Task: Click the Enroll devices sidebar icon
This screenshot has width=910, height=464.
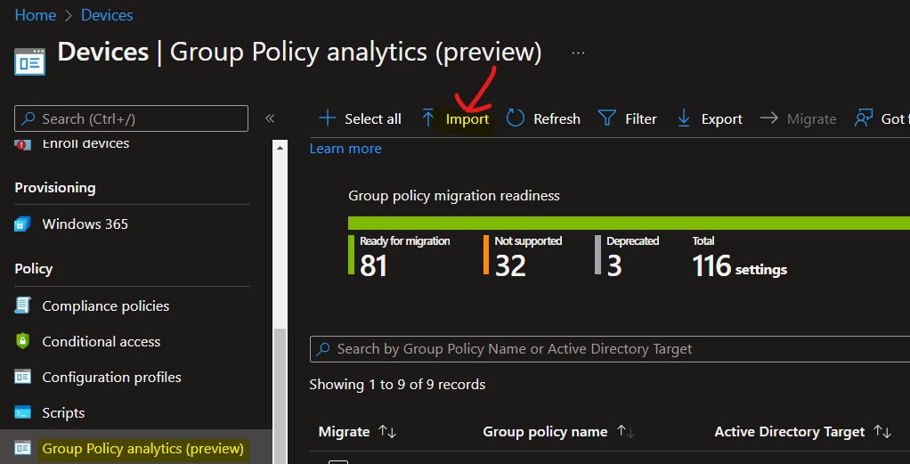Action: coord(22,144)
